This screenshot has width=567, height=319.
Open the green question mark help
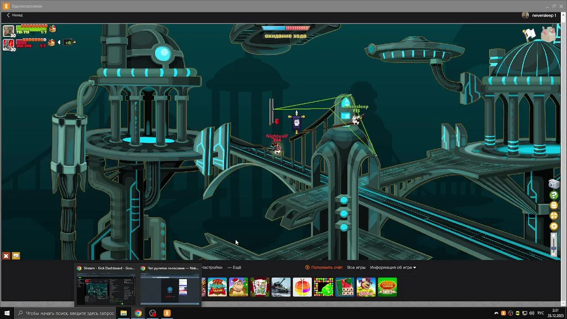point(554,195)
